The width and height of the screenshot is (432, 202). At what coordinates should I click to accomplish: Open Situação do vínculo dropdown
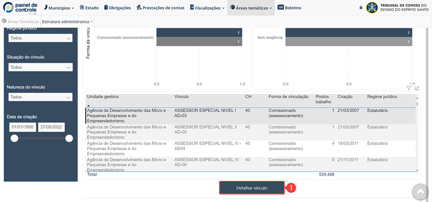[41, 67]
